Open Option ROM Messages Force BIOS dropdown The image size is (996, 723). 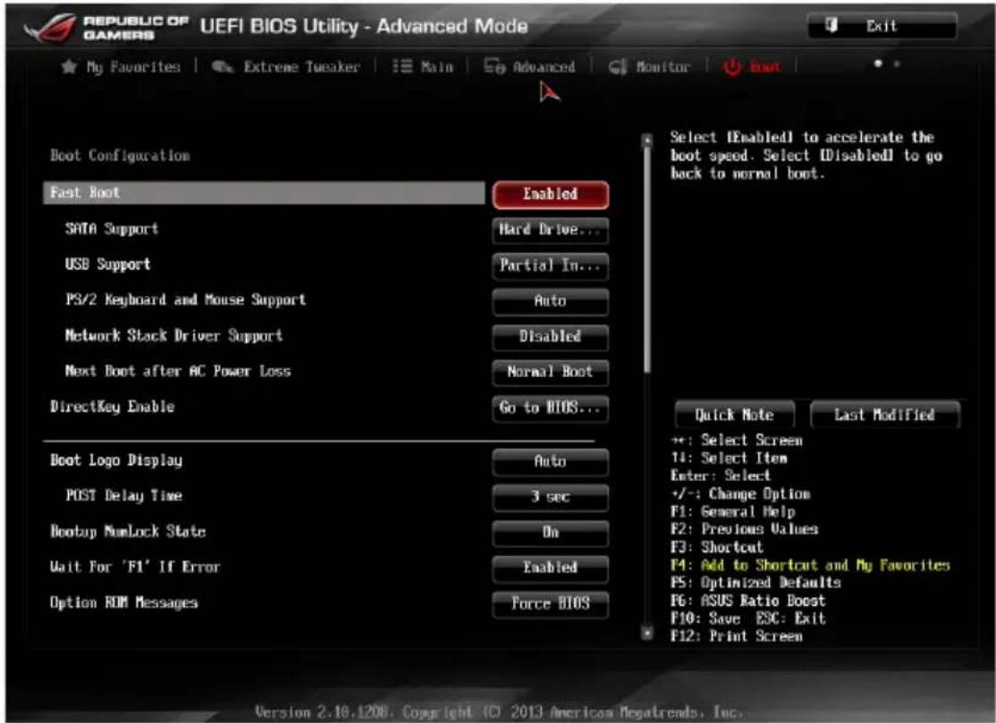pyautogui.click(x=550, y=603)
